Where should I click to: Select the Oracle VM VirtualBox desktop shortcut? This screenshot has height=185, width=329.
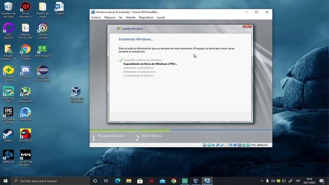tap(77, 95)
